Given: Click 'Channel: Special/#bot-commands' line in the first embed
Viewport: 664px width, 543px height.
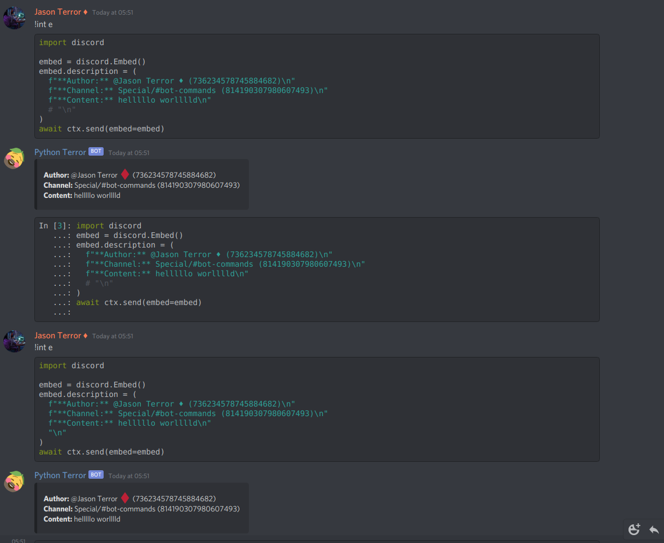Looking at the screenshot, I should [x=141, y=186].
